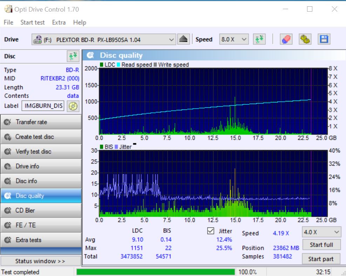Viewport: 346px width, 276px height.
Task: Click the green test progress bar
Action: point(155,272)
